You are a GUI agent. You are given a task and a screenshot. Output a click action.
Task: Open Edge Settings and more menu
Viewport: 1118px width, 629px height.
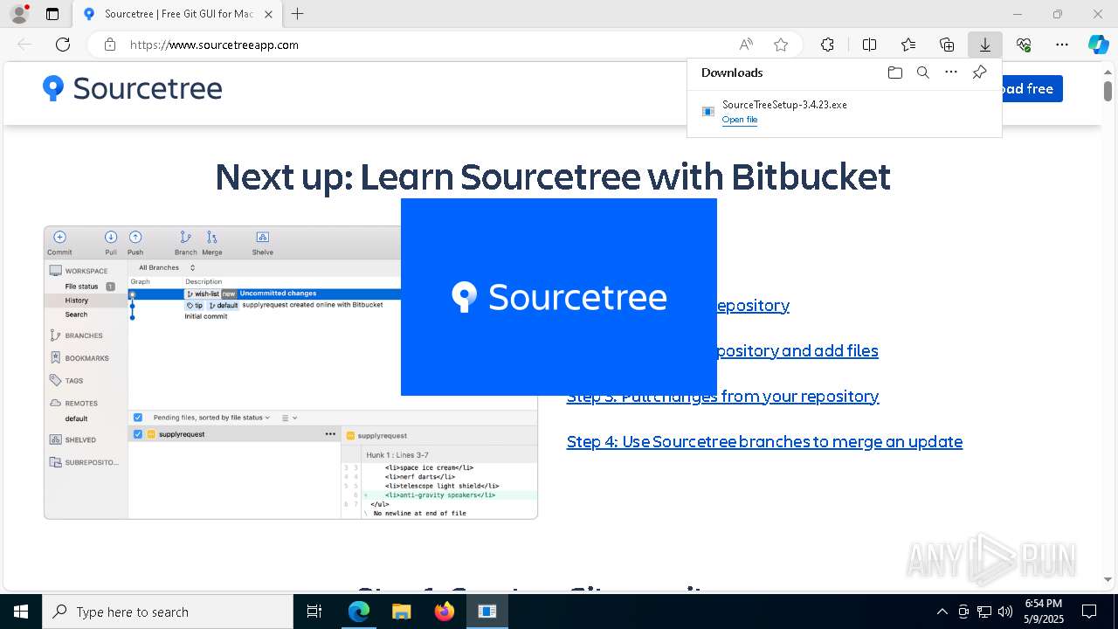coord(1062,45)
